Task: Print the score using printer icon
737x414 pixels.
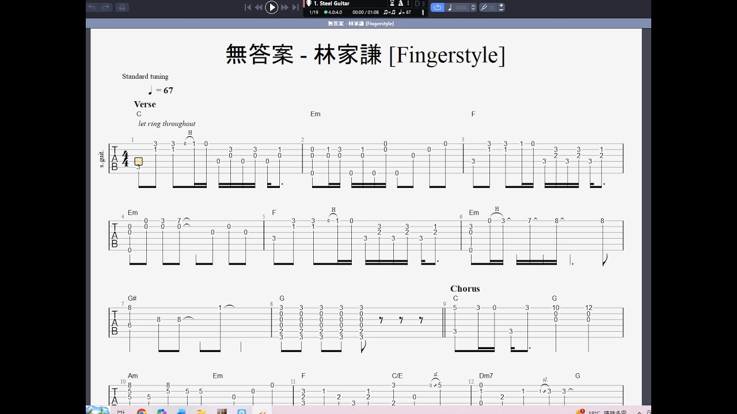Action: (x=121, y=7)
